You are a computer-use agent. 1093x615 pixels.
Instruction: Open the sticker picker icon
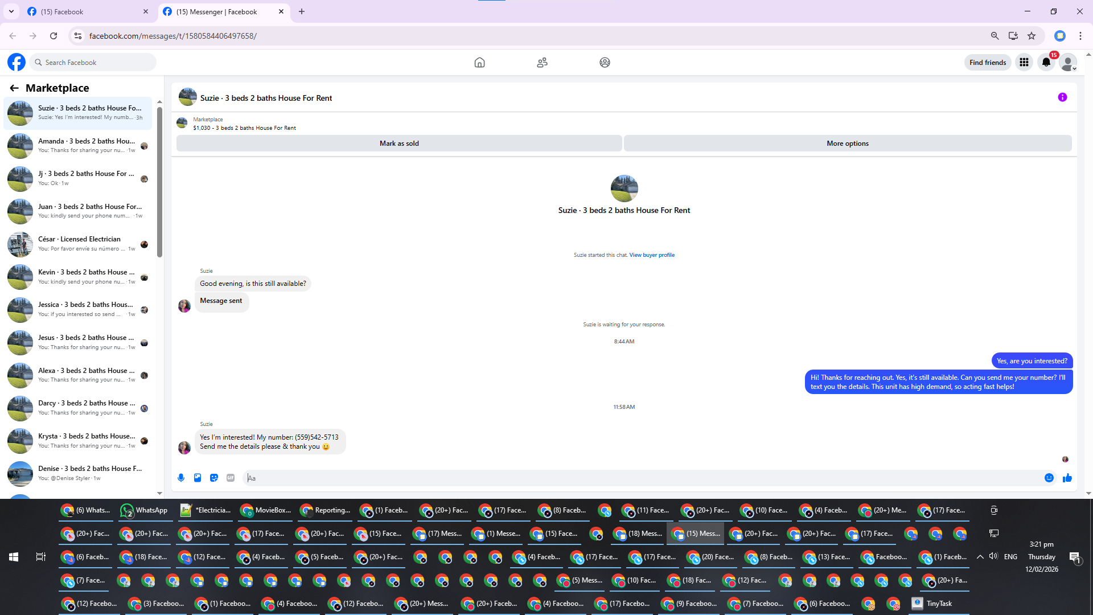click(x=214, y=478)
